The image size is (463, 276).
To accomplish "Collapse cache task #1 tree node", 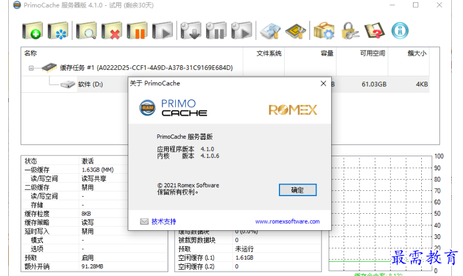I will 31,68.
